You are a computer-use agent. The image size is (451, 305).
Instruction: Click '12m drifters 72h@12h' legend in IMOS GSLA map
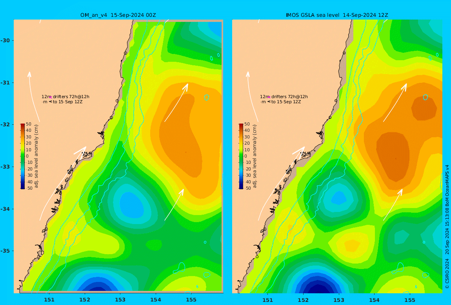(284, 97)
